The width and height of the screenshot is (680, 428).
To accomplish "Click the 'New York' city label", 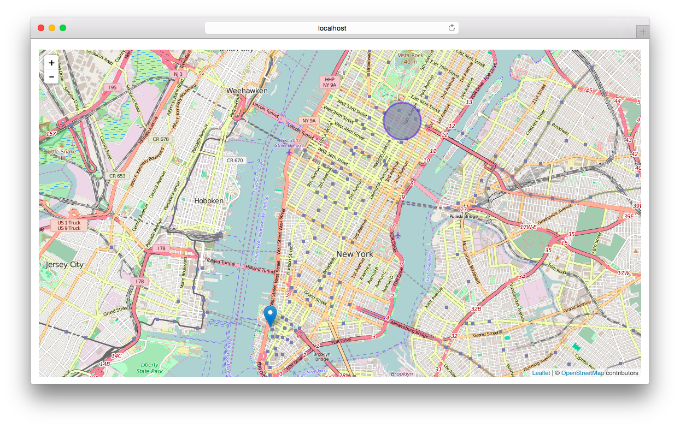I will point(355,254).
